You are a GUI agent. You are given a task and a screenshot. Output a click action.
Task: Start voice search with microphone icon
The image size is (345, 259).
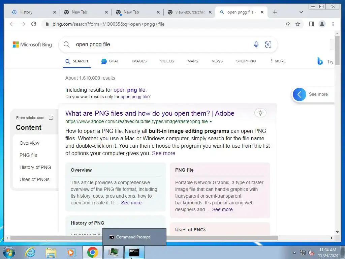pyautogui.click(x=256, y=45)
